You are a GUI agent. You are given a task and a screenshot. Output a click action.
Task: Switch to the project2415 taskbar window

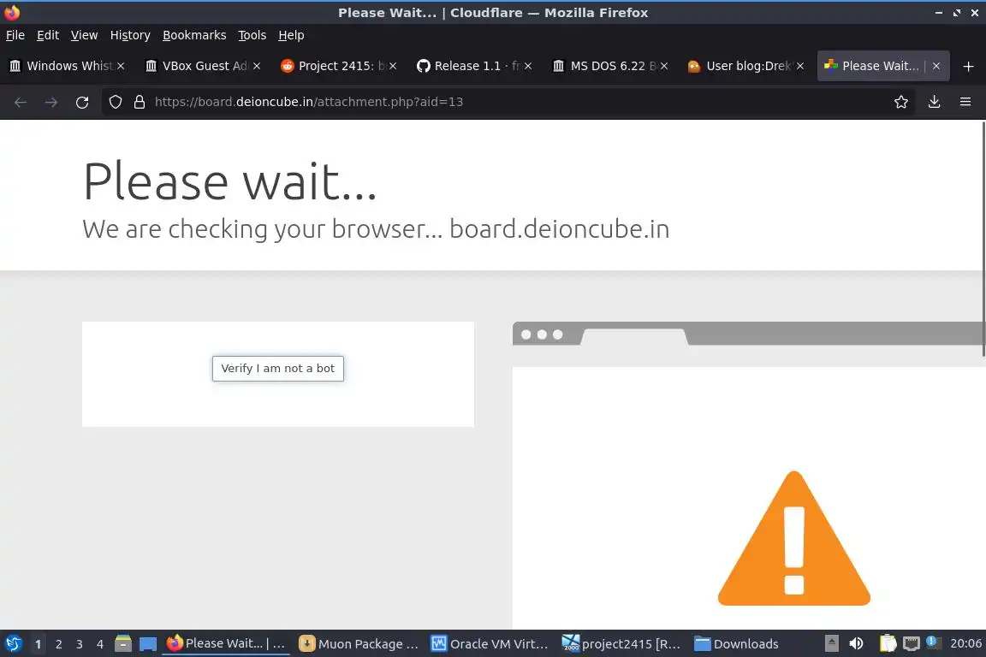pyautogui.click(x=622, y=643)
